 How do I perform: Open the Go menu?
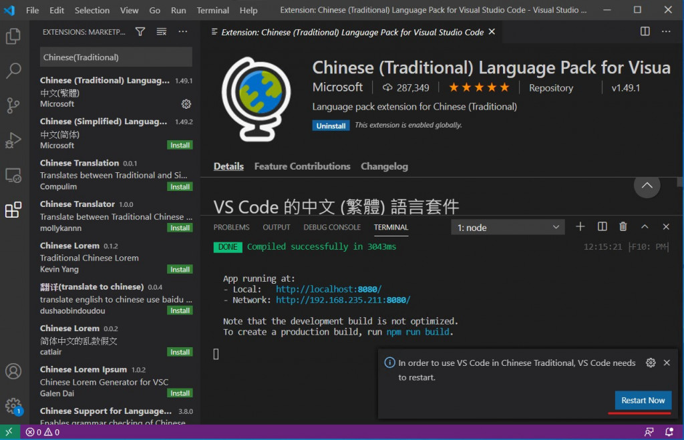(x=154, y=10)
